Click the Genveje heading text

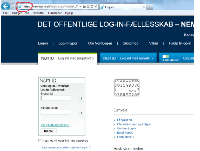pyautogui.click(x=120, y=110)
